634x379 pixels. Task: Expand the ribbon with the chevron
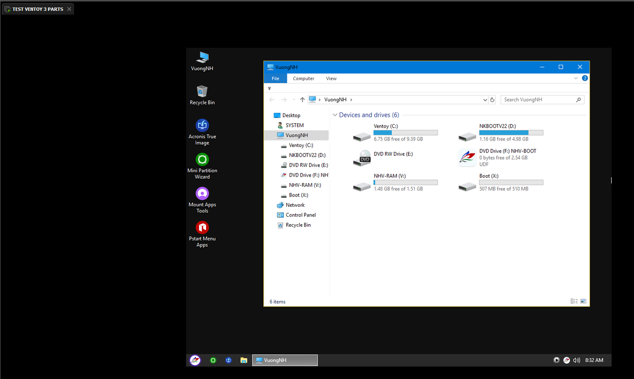tap(576, 78)
